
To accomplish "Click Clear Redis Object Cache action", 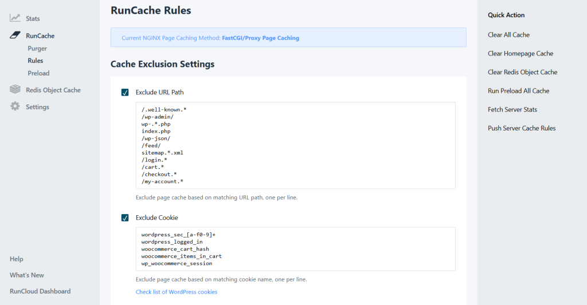I will (x=522, y=72).
